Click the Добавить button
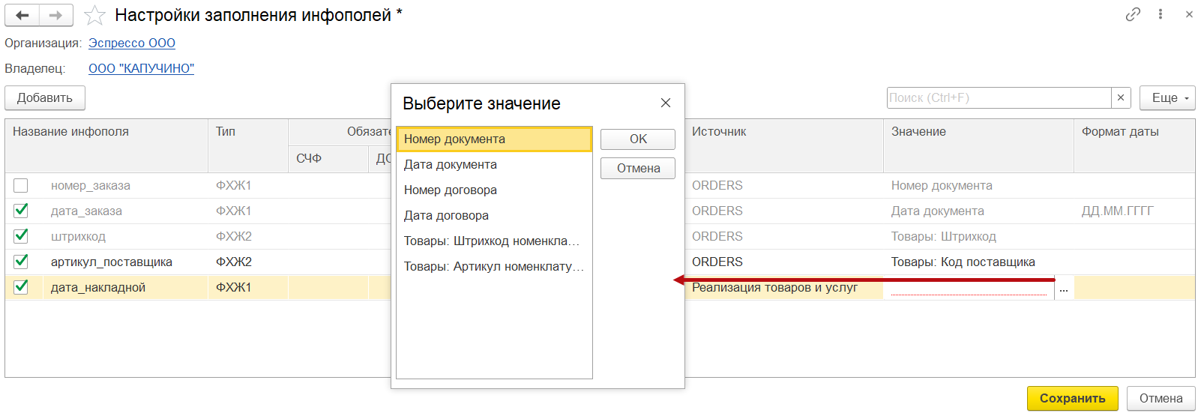 point(45,97)
